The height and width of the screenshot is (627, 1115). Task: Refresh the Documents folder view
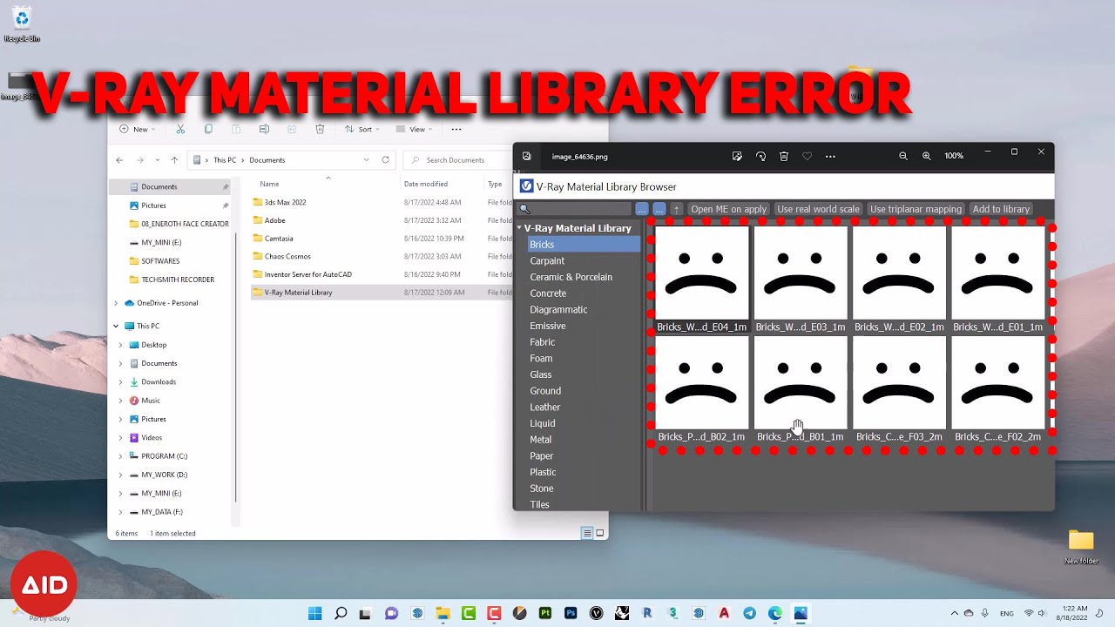[385, 160]
